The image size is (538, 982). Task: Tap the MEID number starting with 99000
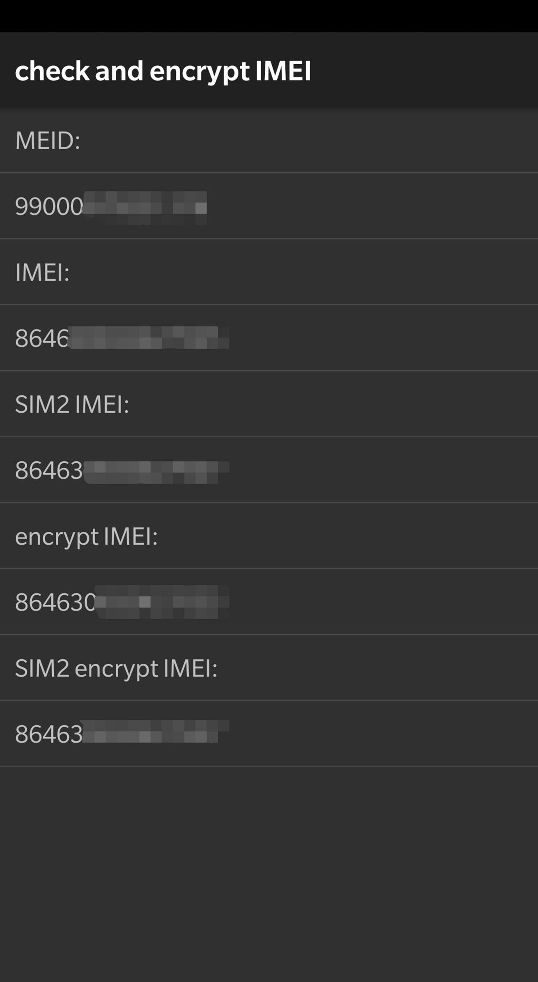[x=110, y=207]
